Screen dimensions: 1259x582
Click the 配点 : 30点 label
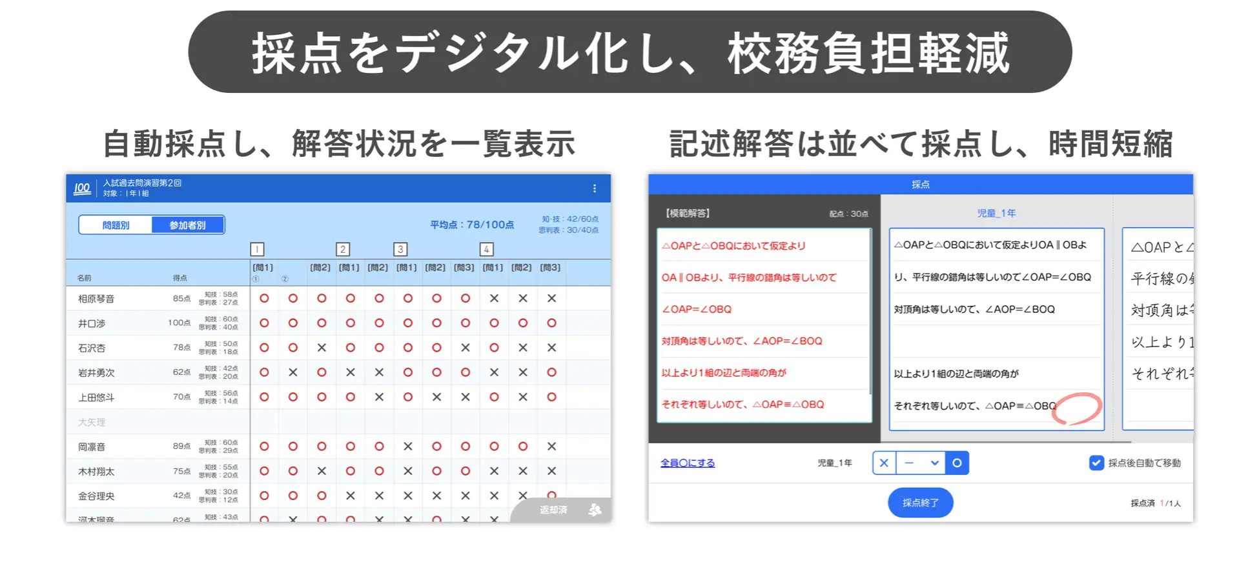[849, 214]
